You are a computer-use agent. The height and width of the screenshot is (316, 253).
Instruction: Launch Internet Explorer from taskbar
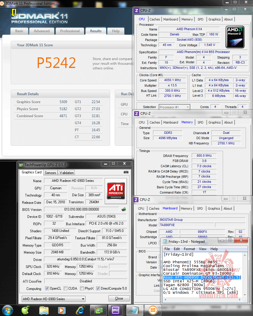coord(80,310)
